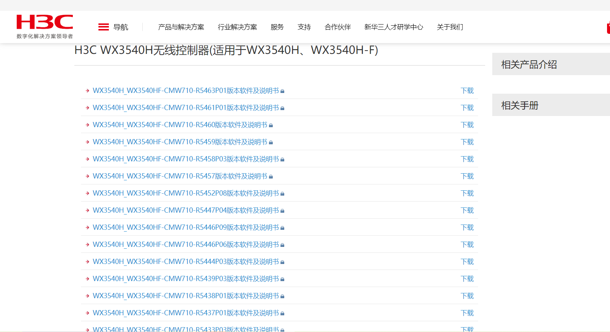Click the lock icon beside R5438P01 entry
Viewport: 610px width, 332px height.
click(282, 296)
